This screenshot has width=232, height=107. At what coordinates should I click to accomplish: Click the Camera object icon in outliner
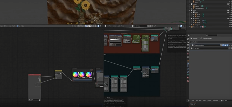click(194, 6)
